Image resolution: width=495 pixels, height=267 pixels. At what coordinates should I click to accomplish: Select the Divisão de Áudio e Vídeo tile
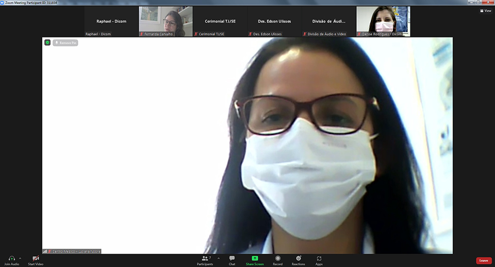pyautogui.click(x=328, y=21)
